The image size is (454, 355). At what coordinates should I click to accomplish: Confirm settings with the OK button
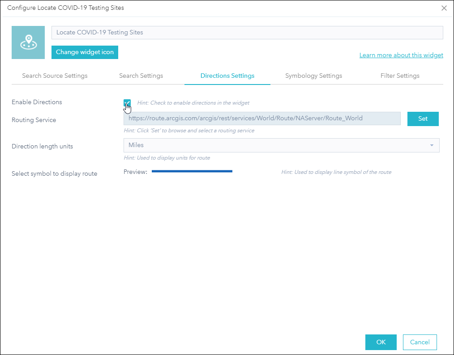pos(381,342)
